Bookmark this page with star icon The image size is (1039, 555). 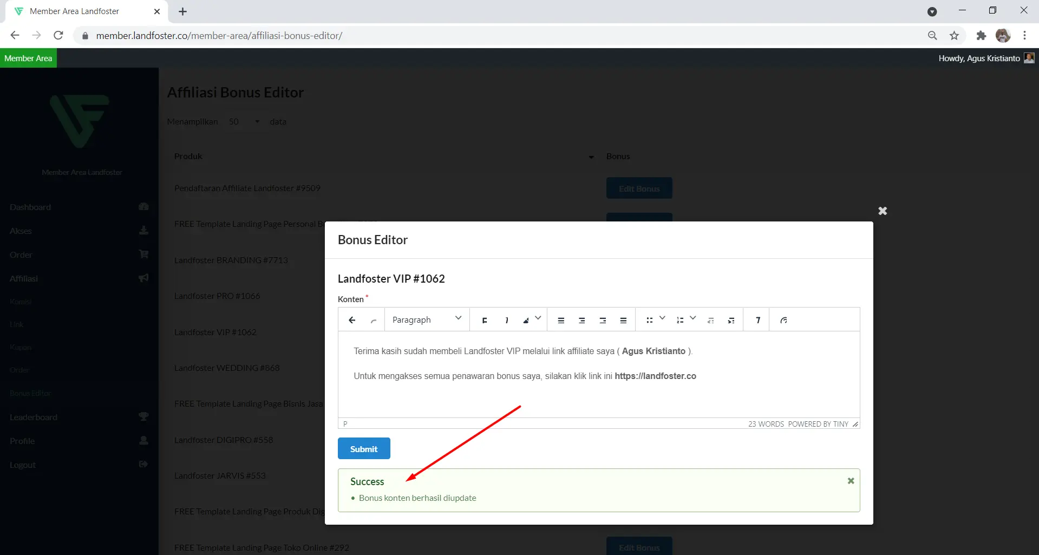(x=954, y=36)
